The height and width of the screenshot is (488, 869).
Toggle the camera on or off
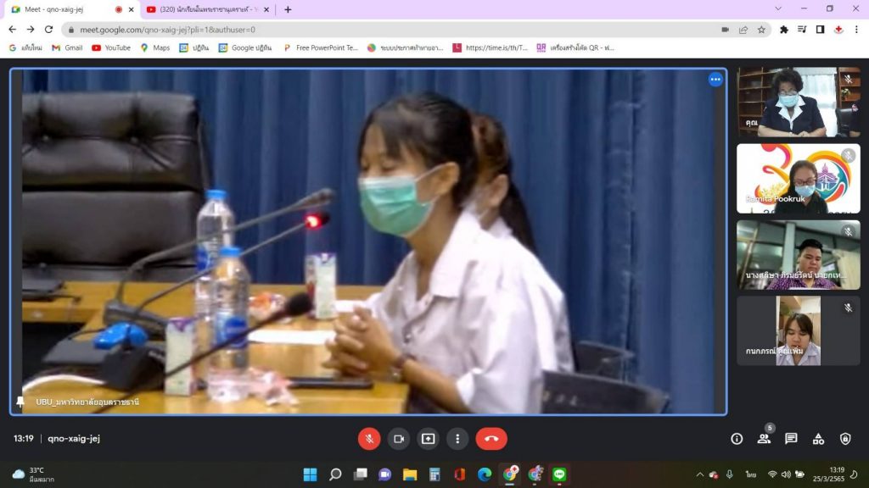(x=398, y=439)
